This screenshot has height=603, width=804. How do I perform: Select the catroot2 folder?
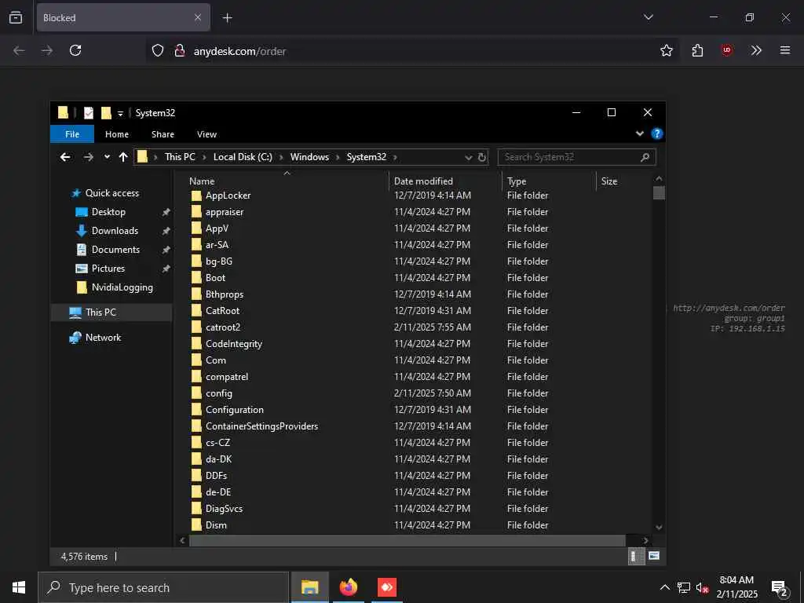tap(222, 327)
